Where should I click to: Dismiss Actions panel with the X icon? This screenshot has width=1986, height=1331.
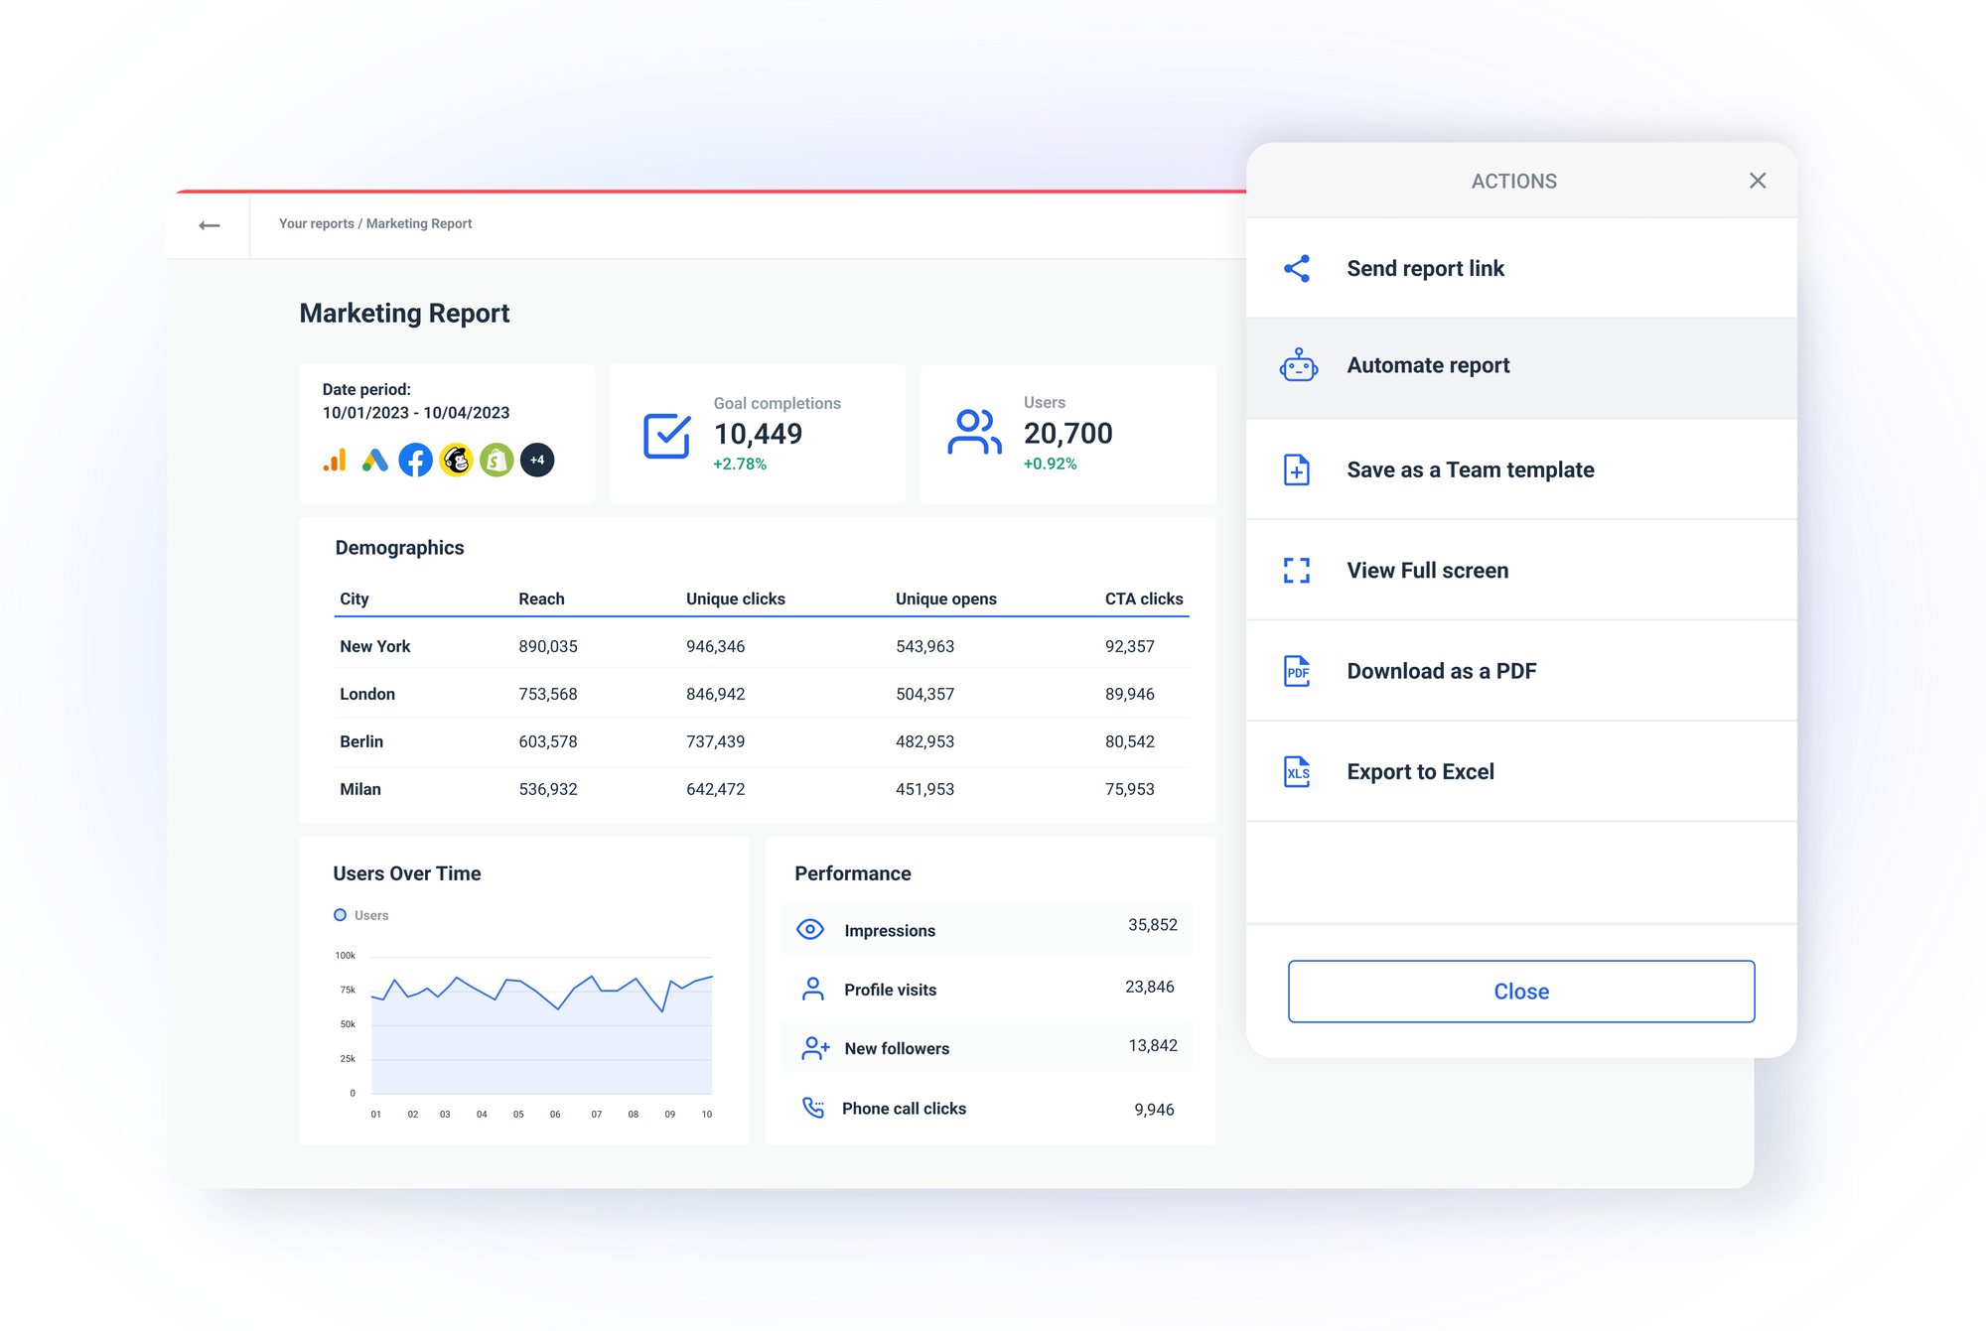pyautogui.click(x=1758, y=181)
